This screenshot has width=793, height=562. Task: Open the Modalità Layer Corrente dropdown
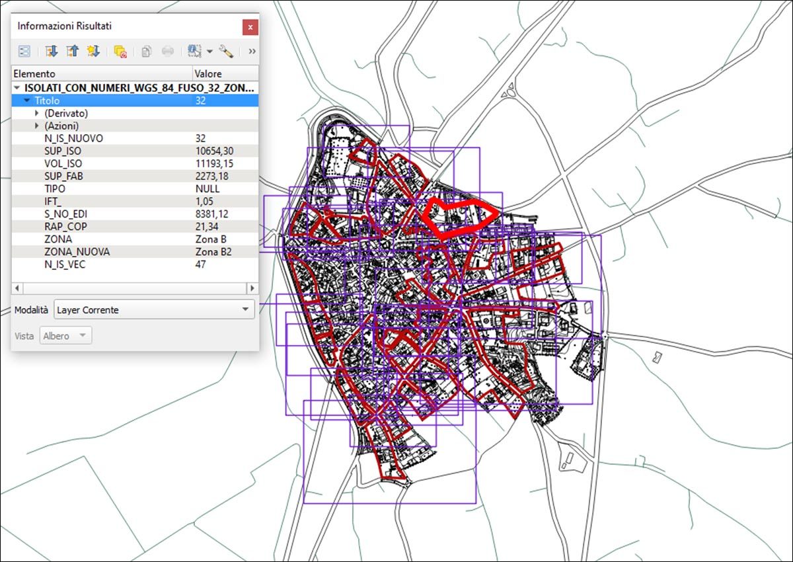(x=154, y=309)
